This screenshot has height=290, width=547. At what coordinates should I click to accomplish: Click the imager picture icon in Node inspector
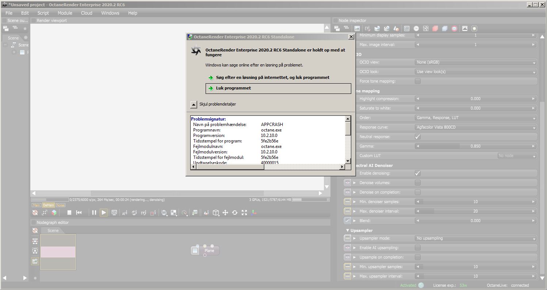click(465, 28)
